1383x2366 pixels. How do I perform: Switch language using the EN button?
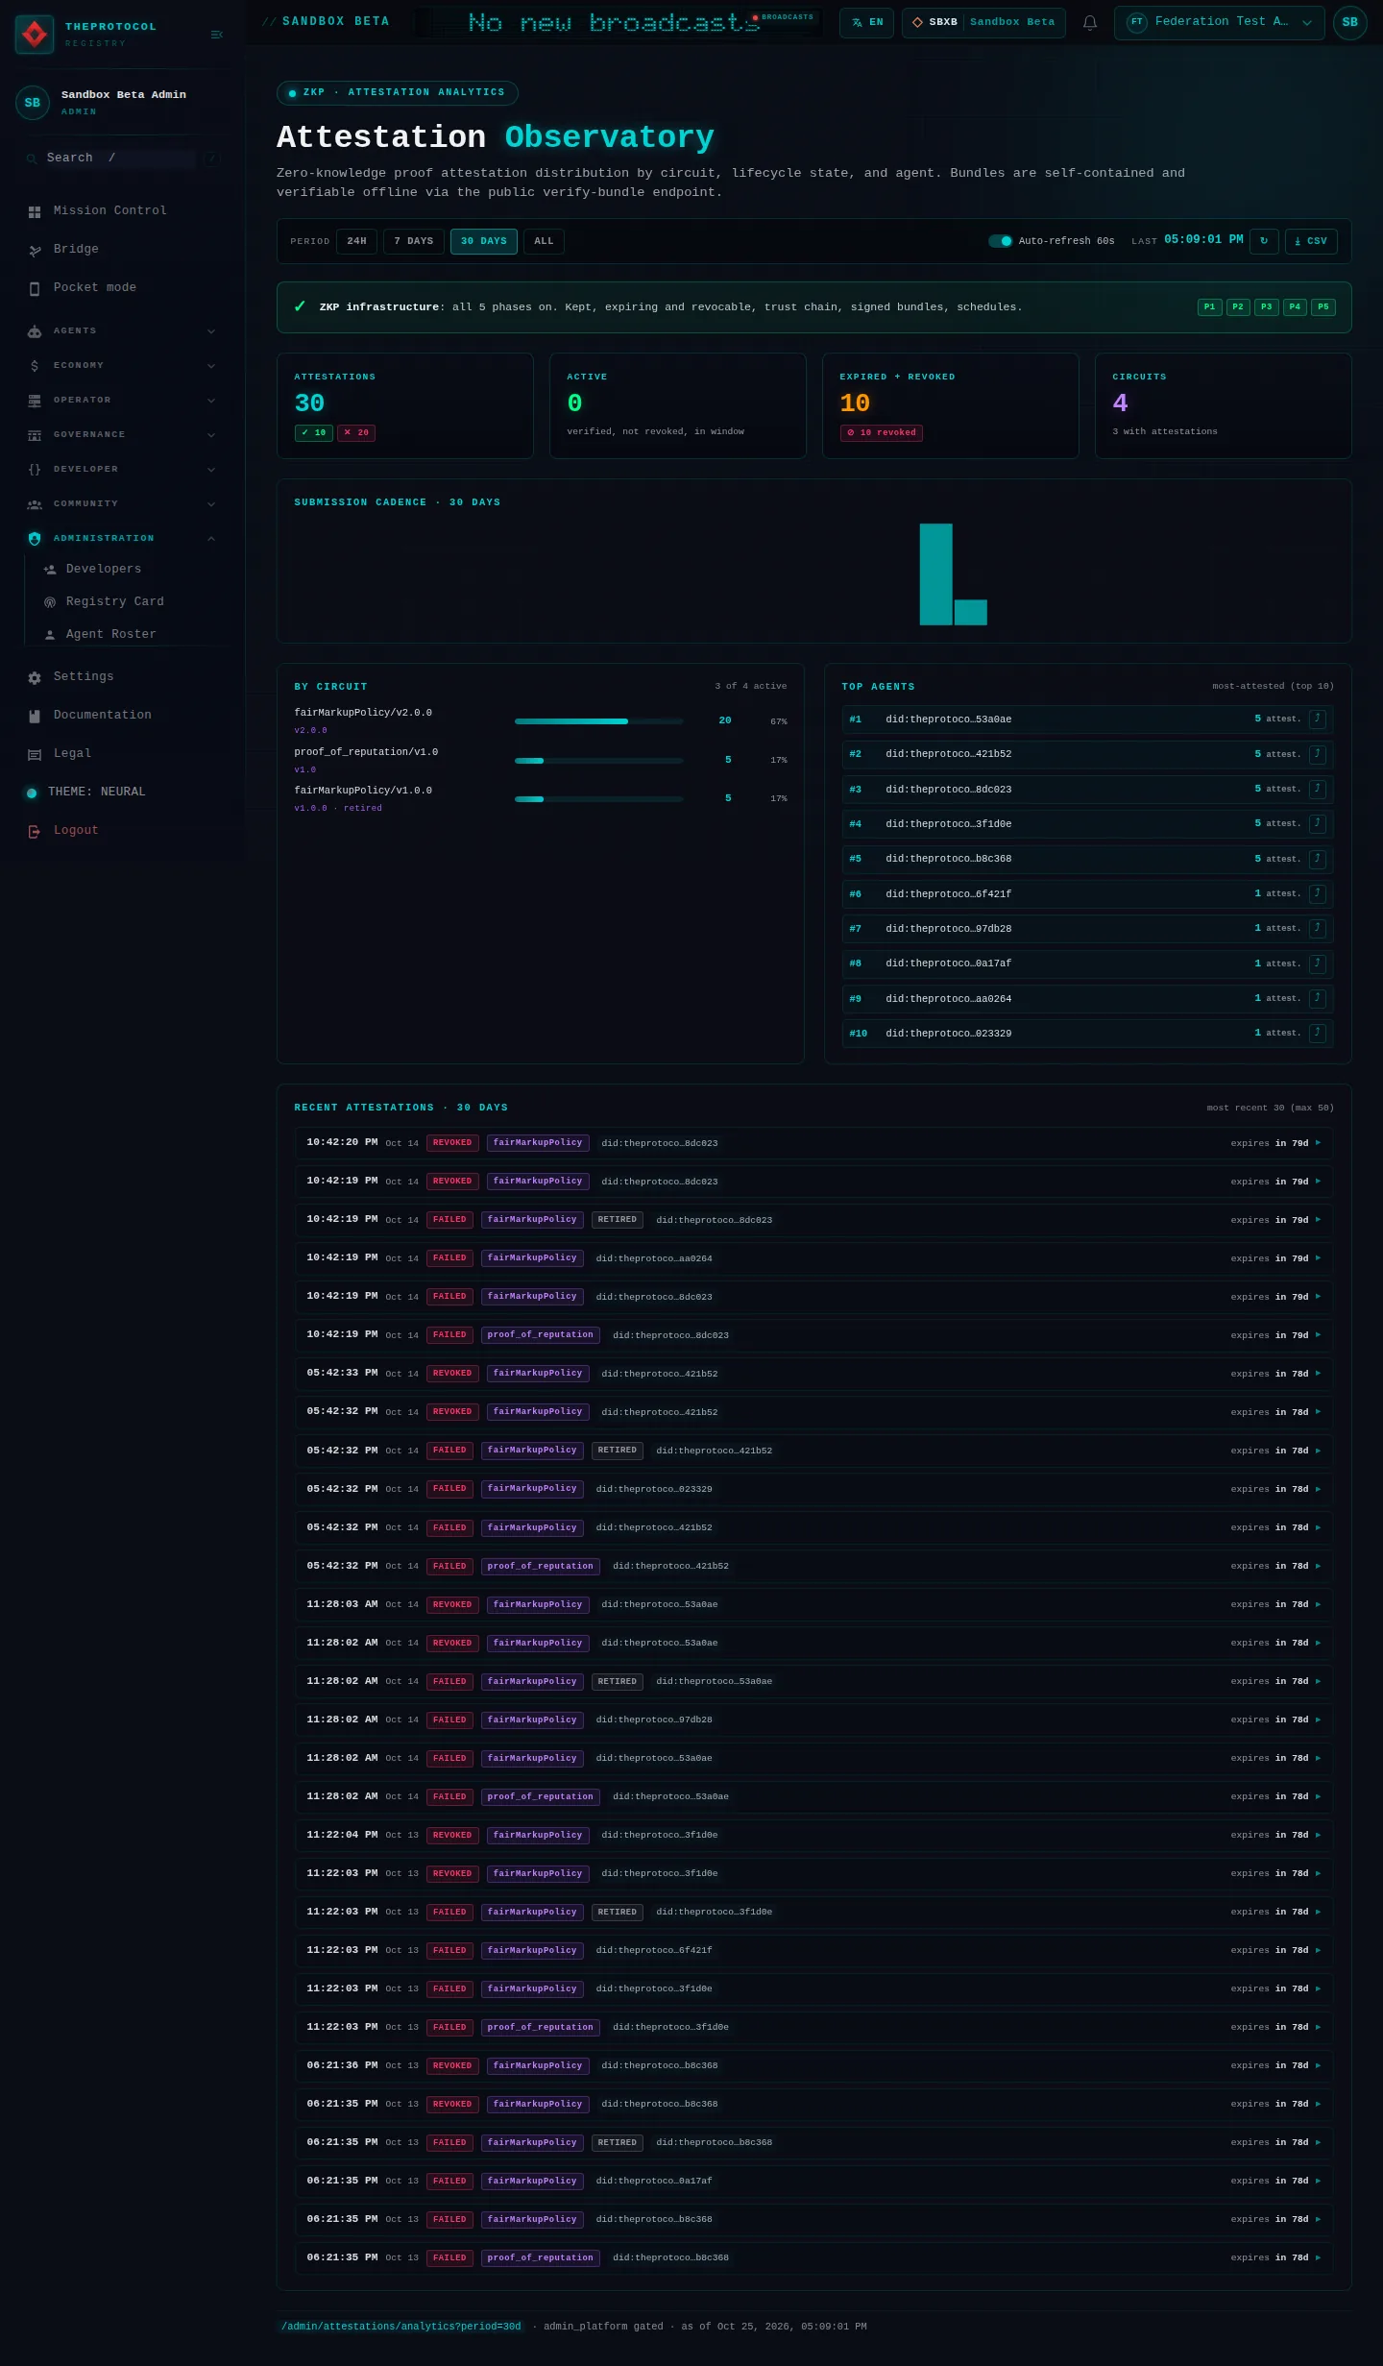pyautogui.click(x=866, y=23)
